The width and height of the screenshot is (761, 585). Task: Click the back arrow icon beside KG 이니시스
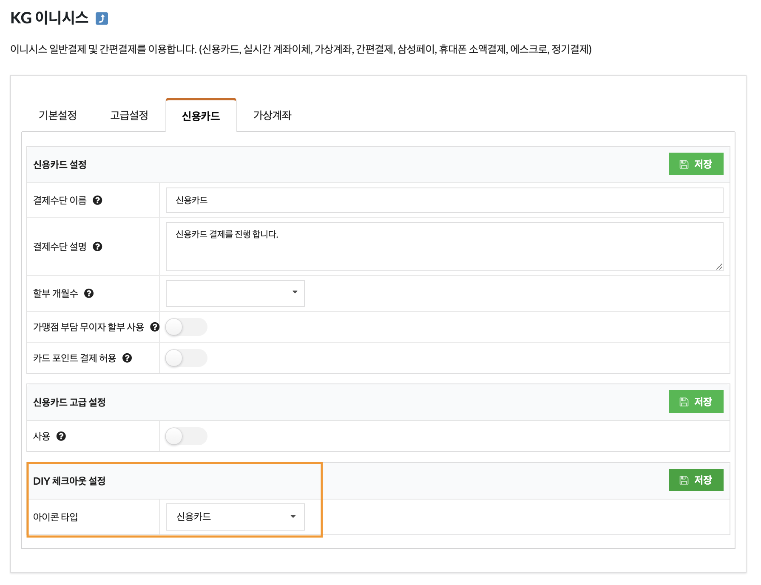[102, 19]
